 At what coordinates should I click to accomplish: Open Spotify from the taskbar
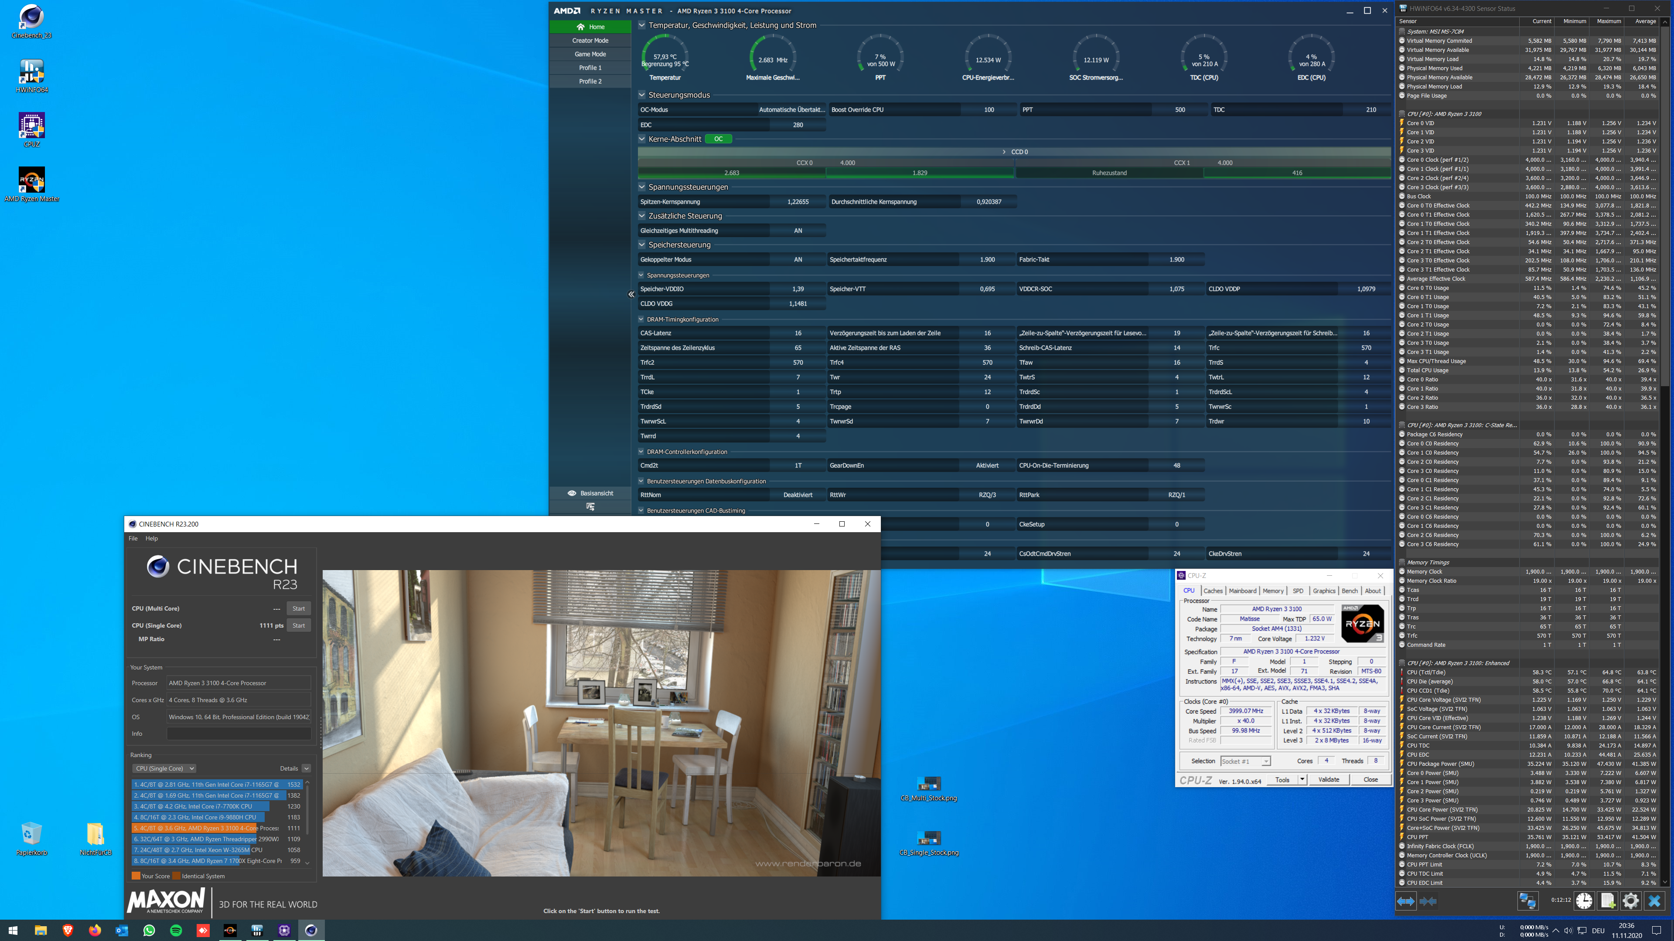pyautogui.click(x=176, y=930)
